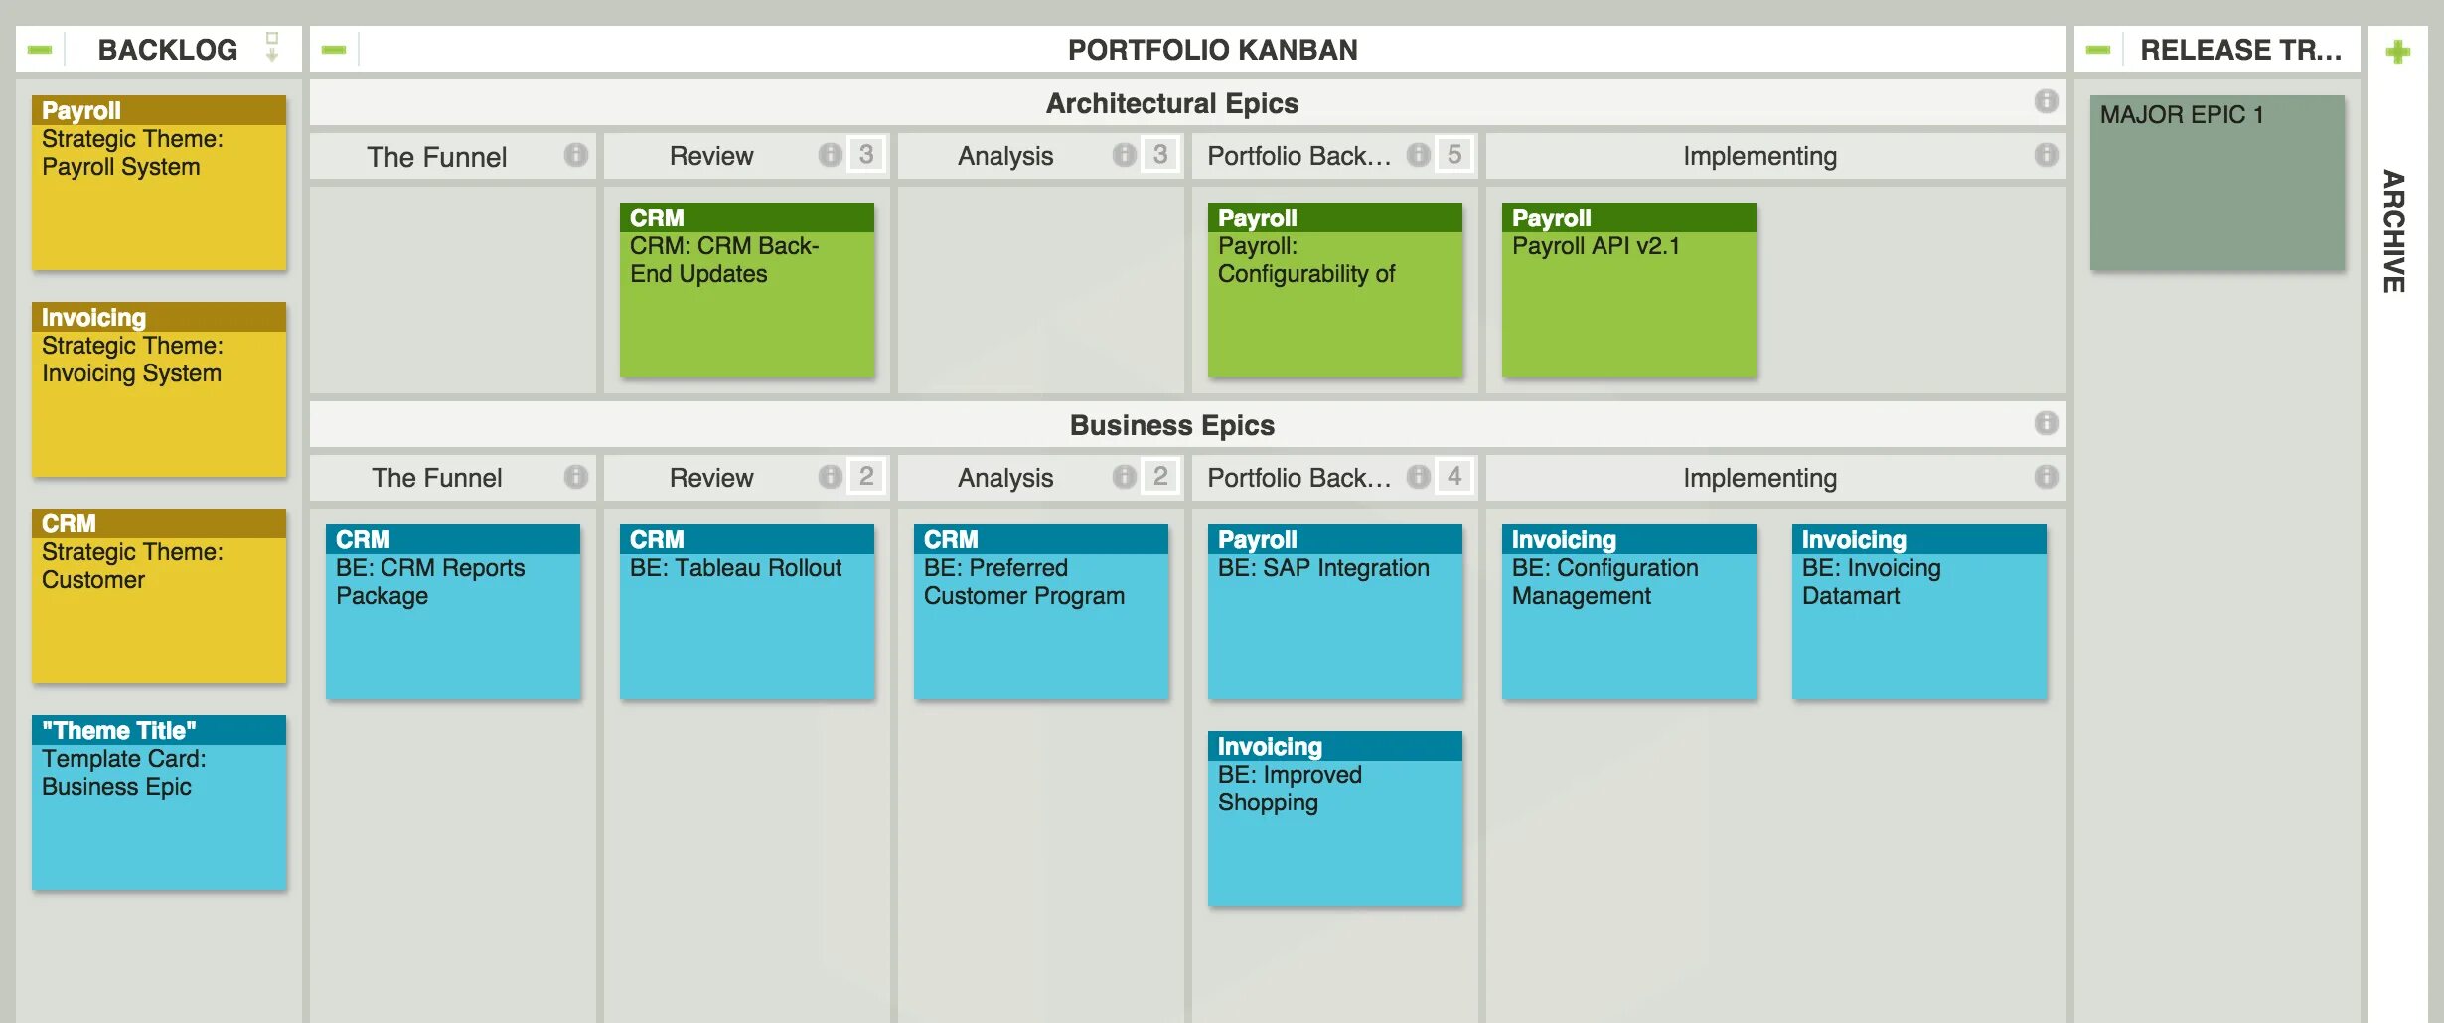Click info icon on Business Epics header
2444x1023 pixels.
coord(2046,423)
